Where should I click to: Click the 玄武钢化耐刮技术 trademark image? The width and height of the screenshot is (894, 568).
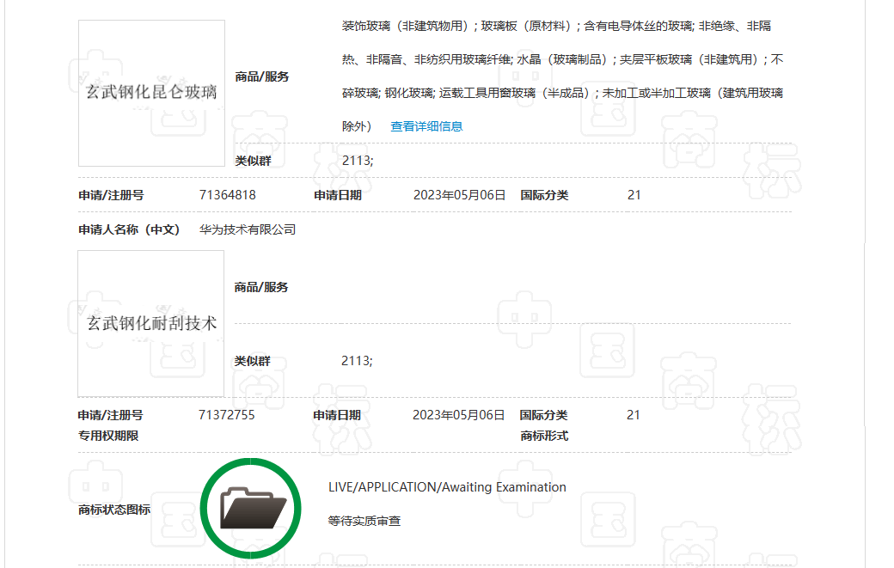[x=151, y=324]
